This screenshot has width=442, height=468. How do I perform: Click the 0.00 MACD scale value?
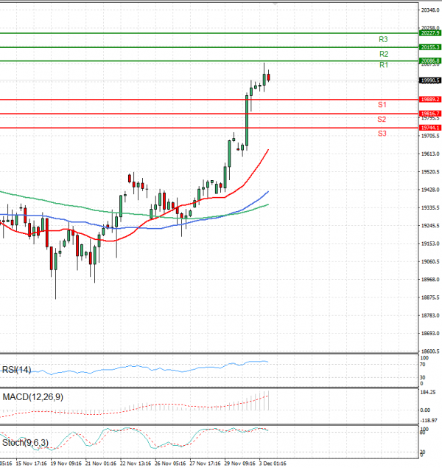[425, 410]
